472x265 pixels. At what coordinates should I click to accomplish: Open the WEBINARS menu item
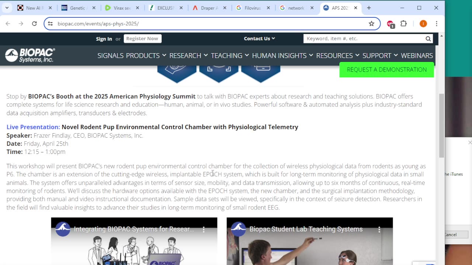pos(417,56)
